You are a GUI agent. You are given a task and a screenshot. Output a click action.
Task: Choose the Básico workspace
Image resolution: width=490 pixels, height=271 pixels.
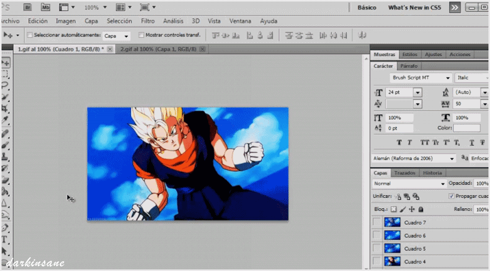click(366, 8)
